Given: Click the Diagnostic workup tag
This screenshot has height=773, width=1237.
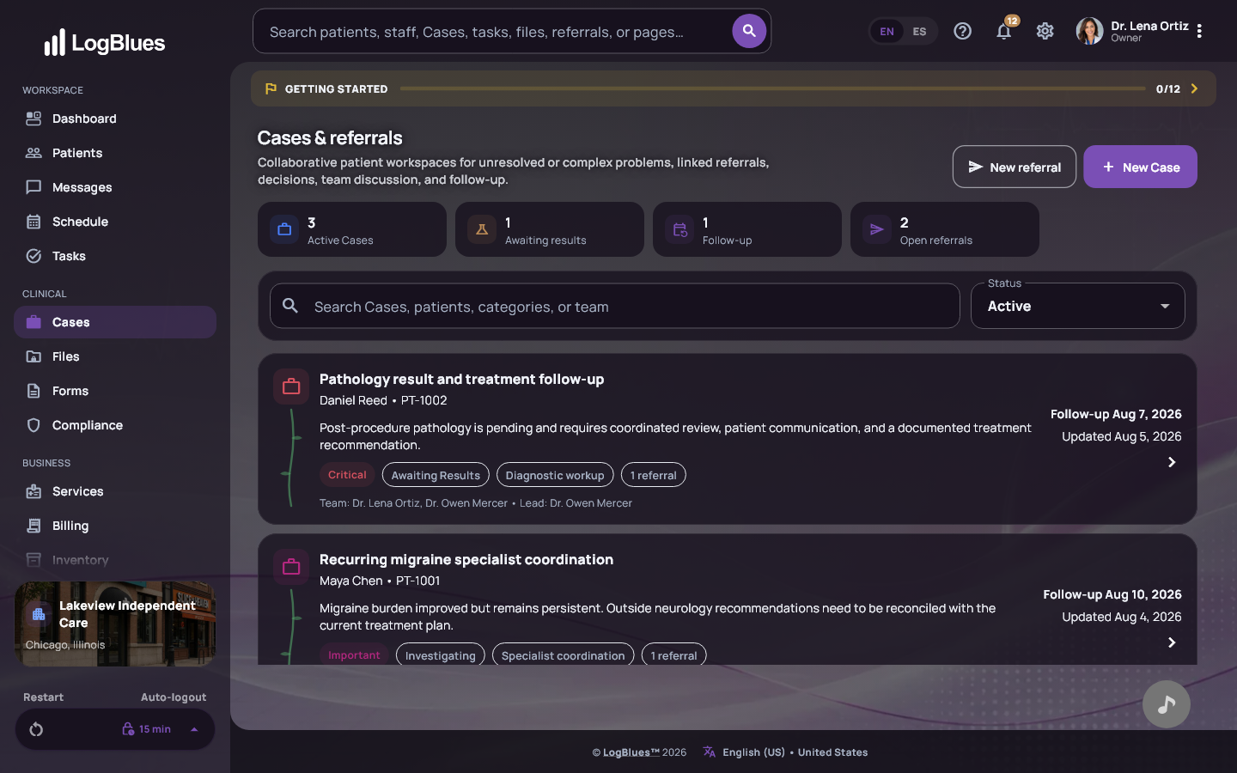Looking at the screenshot, I should pyautogui.click(x=555, y=475).
